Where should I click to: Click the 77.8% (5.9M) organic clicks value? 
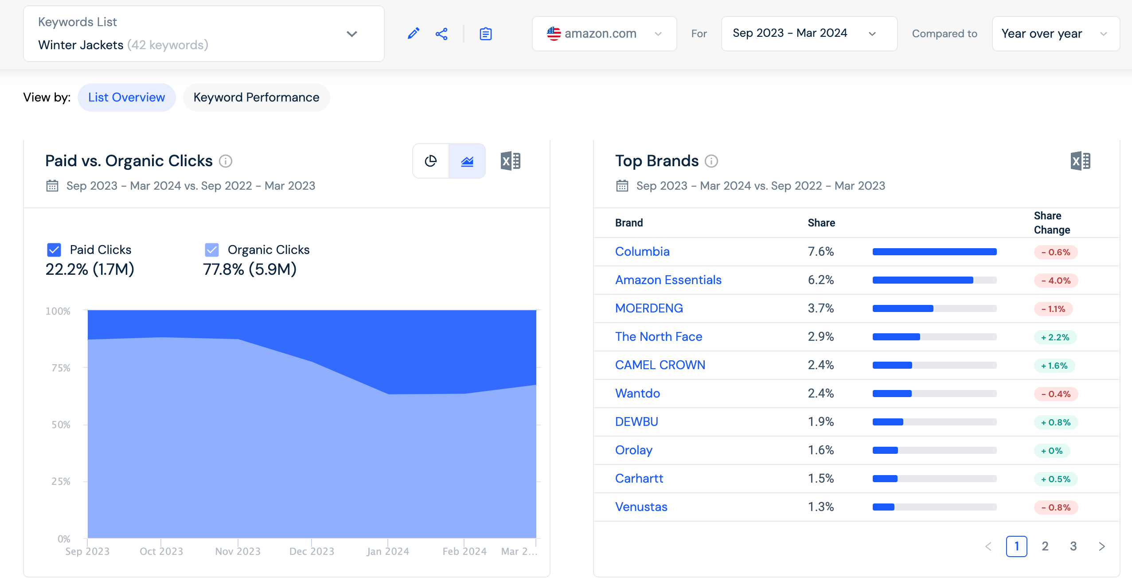pyautogui.click(x=250, y=269)
